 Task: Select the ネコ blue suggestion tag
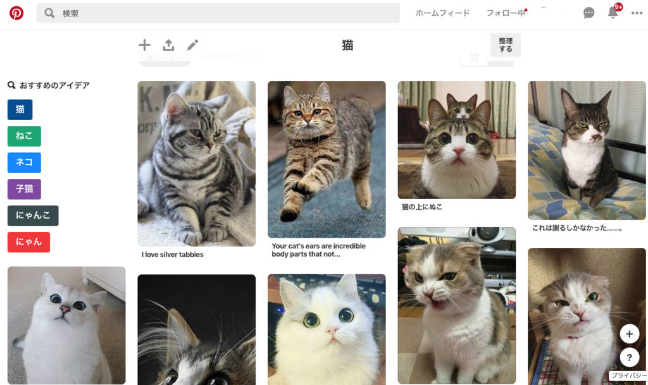pyautogui.click(x=24, y=162)
